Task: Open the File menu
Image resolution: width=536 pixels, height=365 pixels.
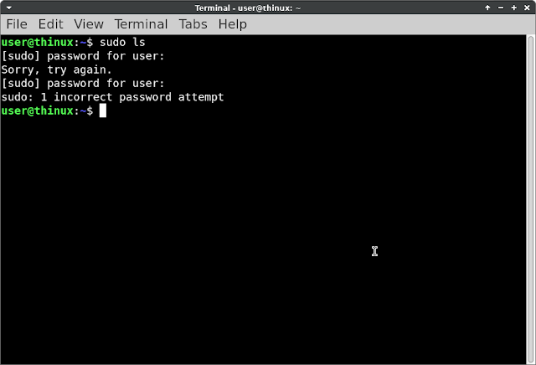Action: tap(17, 24)
